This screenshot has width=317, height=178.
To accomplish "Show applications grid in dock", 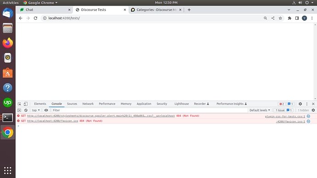I will coord(8,171).
